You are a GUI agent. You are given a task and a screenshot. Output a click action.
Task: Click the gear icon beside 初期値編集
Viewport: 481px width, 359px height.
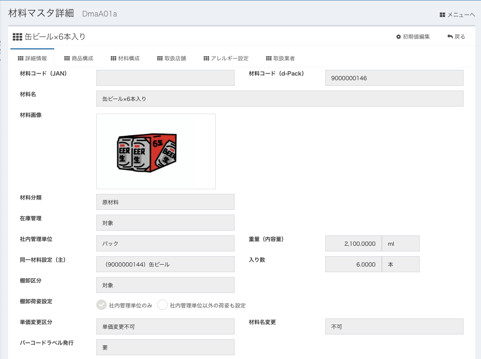(398, 37)
